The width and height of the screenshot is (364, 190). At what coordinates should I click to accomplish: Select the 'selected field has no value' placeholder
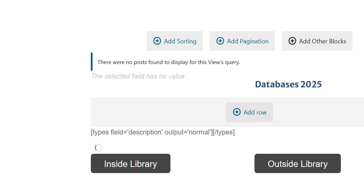[138, 76]
